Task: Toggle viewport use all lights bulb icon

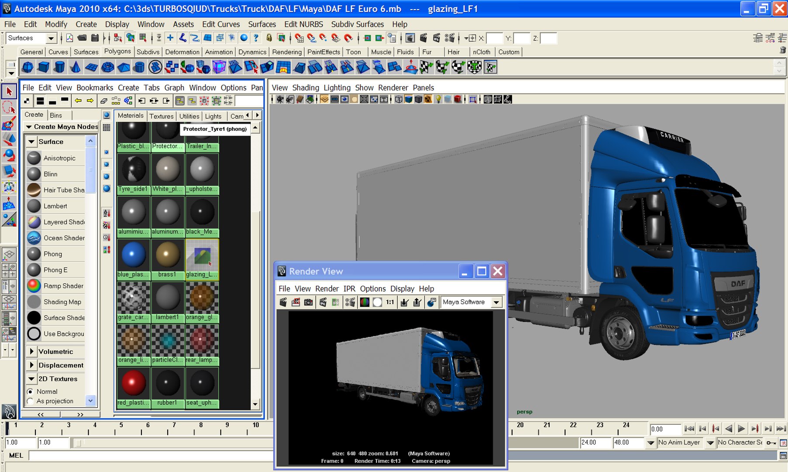Action: (x=438, y=99)
